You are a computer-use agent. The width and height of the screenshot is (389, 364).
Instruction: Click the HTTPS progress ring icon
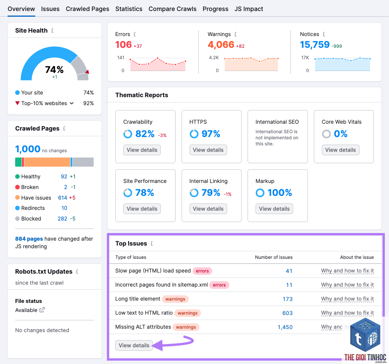pos(194,134)
